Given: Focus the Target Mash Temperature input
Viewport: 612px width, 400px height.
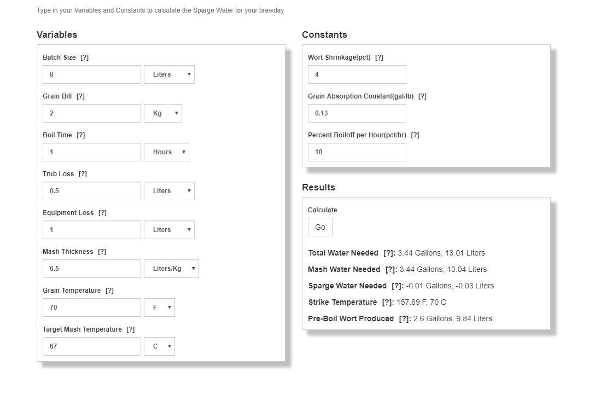Looking at the screenshot, I should coord(92,346).
